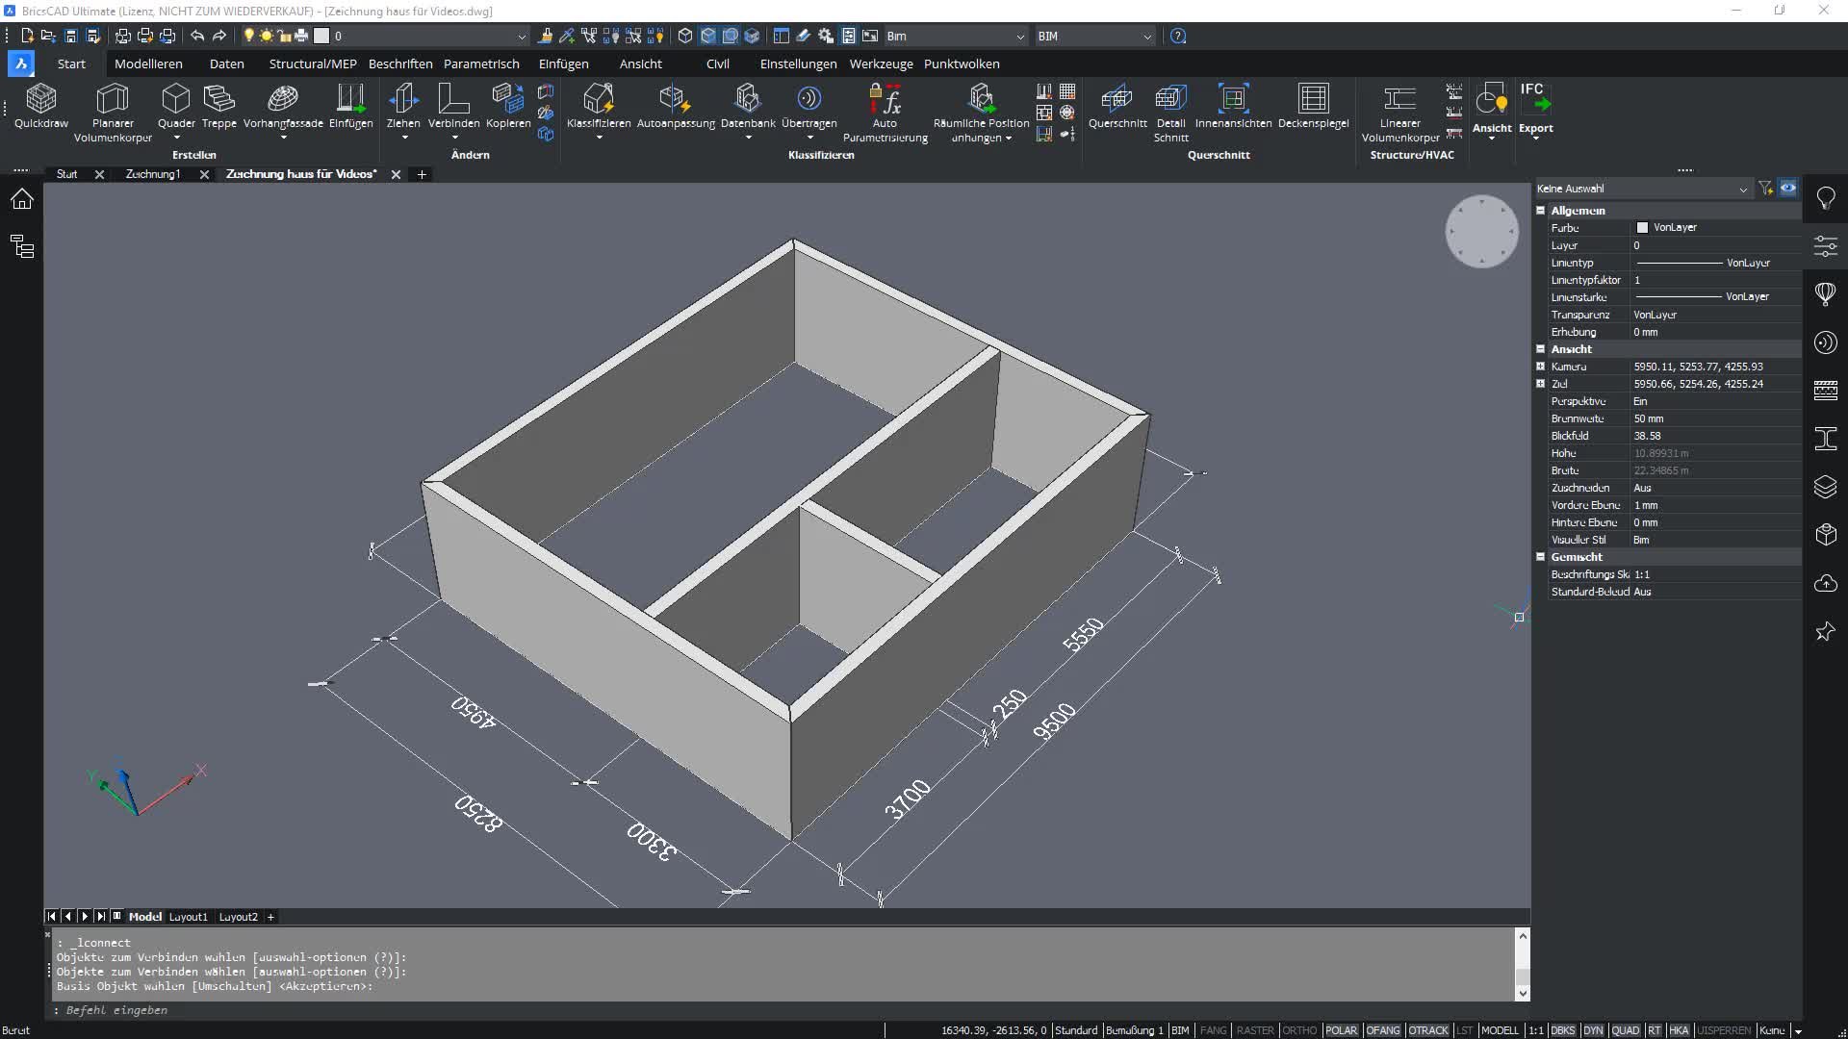Viewport: 1848px width, 1039px height.
Task: Expand the Kamera property row
Action: point(1540,367)
